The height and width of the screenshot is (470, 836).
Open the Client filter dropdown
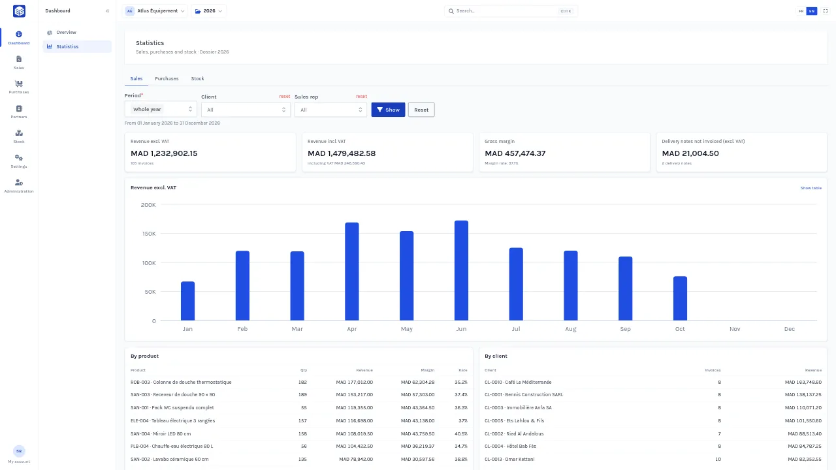(x=246, y=110)
